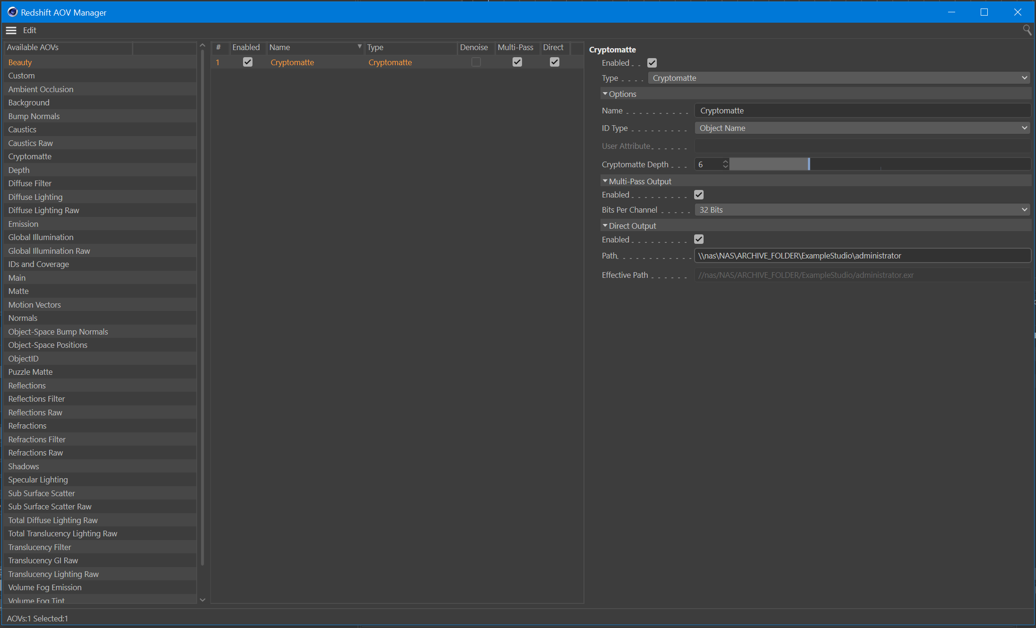Select Shadows AOV

(100, 466)
